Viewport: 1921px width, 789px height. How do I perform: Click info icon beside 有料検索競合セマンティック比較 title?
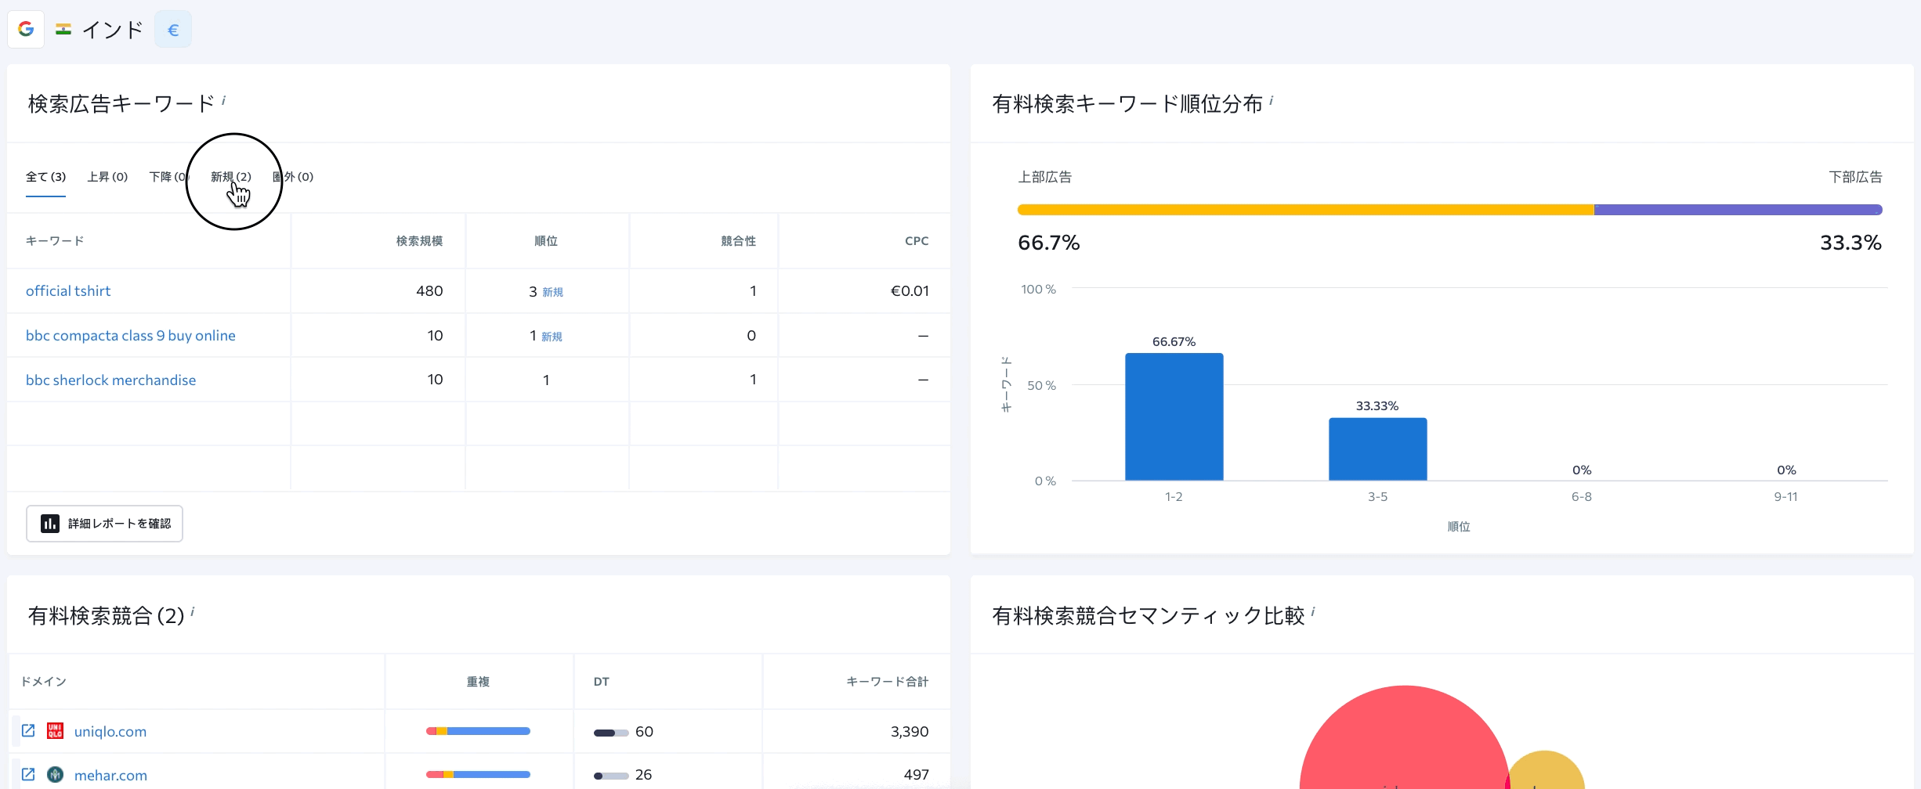click(1313, 612)
